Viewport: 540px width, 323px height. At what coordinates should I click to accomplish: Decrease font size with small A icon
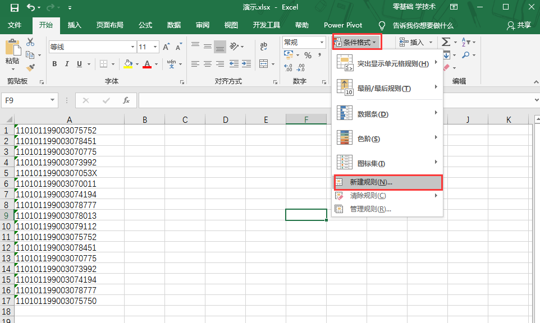click(179, 47)
